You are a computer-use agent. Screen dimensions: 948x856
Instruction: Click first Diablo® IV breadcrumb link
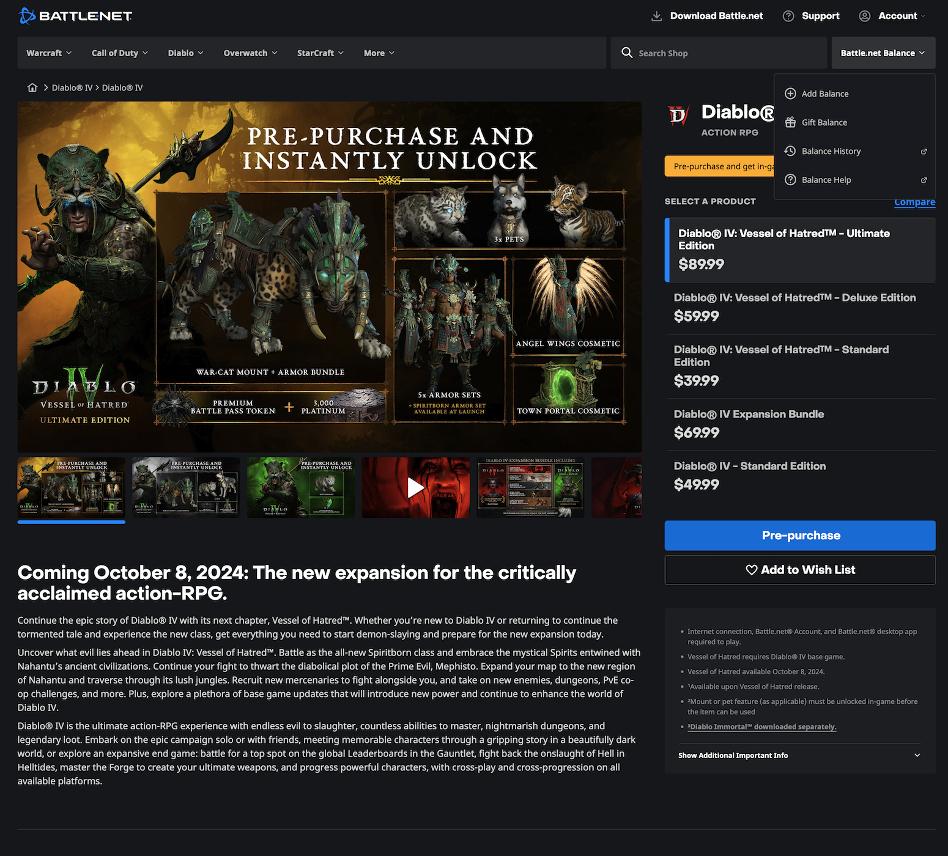click(x=72, y=87)
